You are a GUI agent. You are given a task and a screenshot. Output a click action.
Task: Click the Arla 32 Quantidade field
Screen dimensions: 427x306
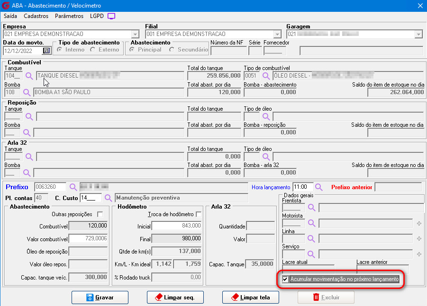pos(260,226)
